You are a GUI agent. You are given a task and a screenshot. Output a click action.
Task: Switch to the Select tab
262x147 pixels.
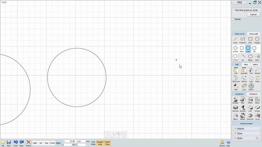255,65
